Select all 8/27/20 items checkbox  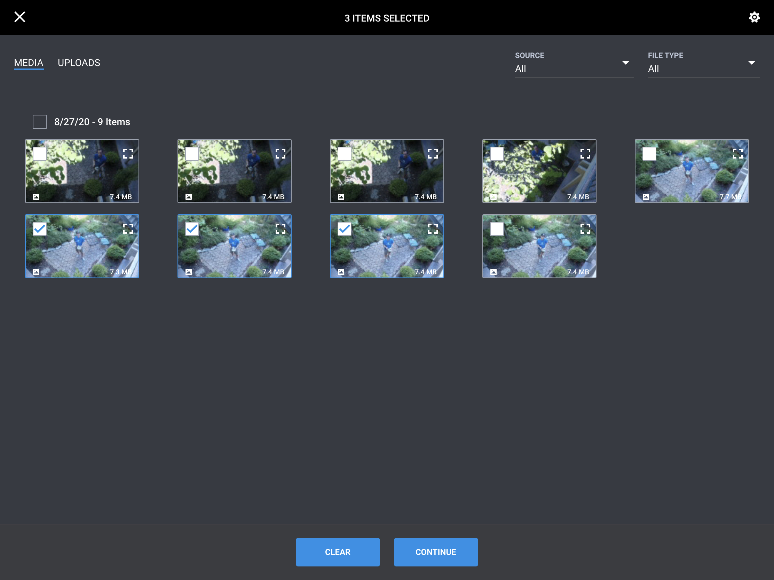40,122
